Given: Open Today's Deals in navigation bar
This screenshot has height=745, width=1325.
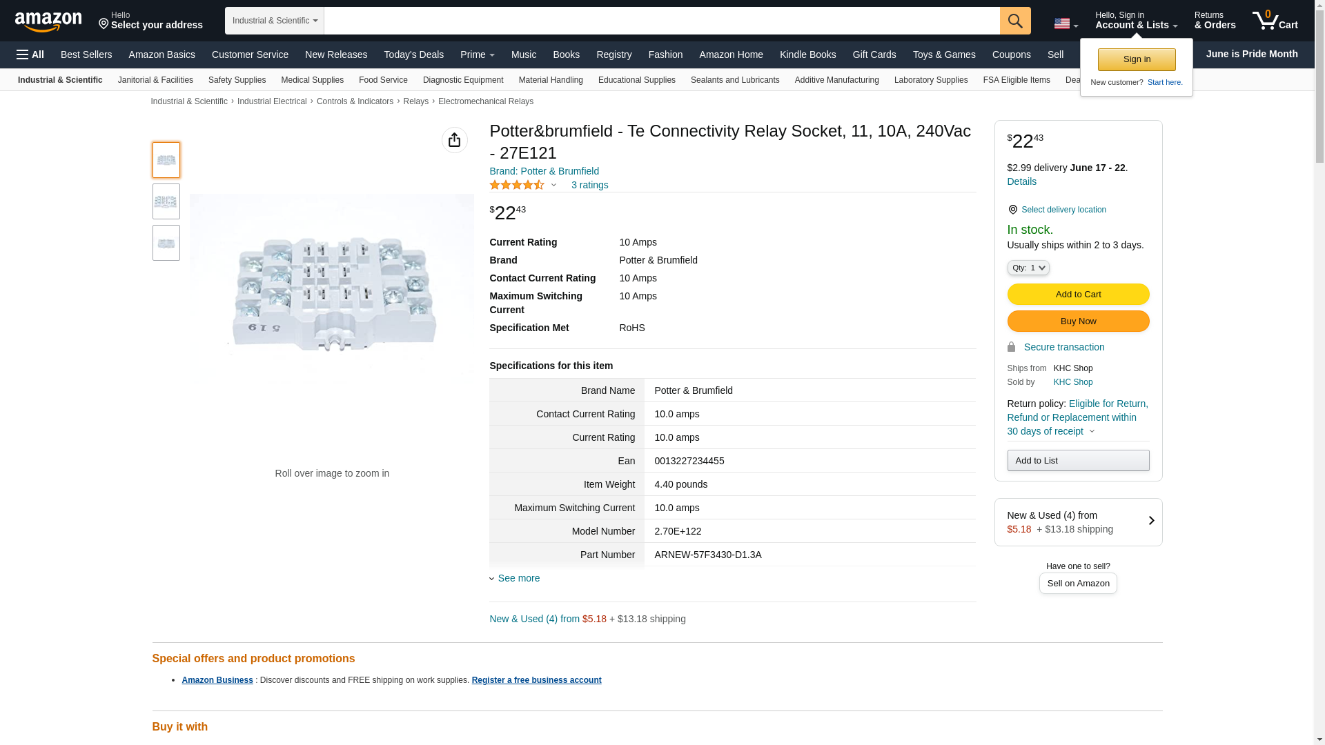Looking at the screenshot, I should coord(413,54).
